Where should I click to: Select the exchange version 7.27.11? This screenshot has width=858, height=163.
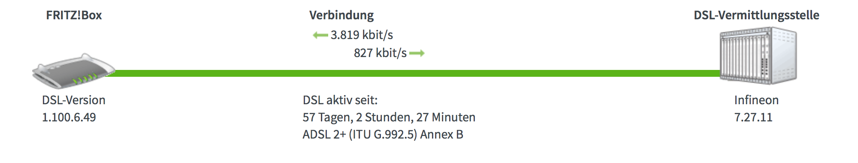753,117
